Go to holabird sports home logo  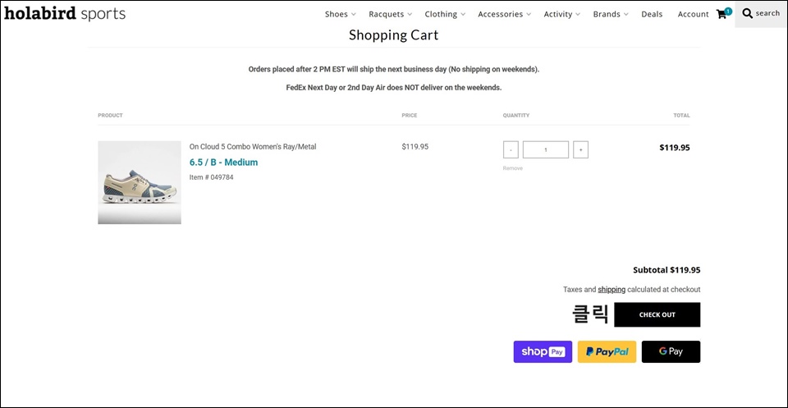point(65,14)
